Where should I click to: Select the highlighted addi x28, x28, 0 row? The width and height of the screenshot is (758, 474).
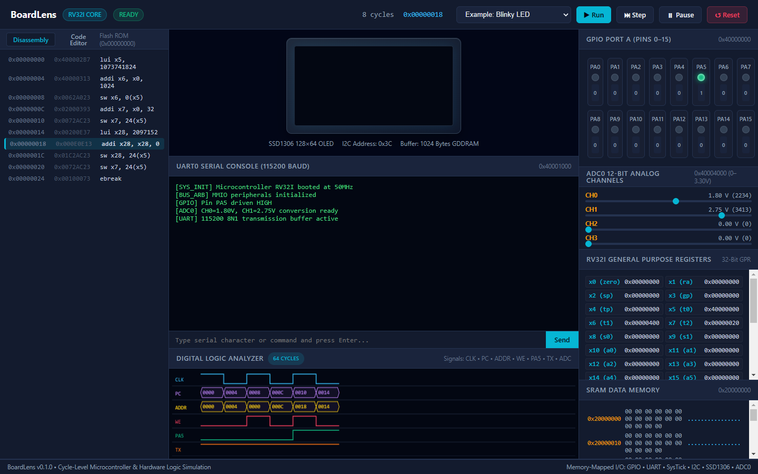[x=84, y=144]
